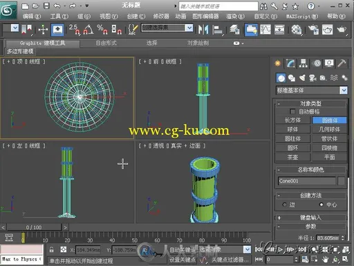354x266 pixels.
Task: Open the Layer manager icon
Action: [234, 30]
